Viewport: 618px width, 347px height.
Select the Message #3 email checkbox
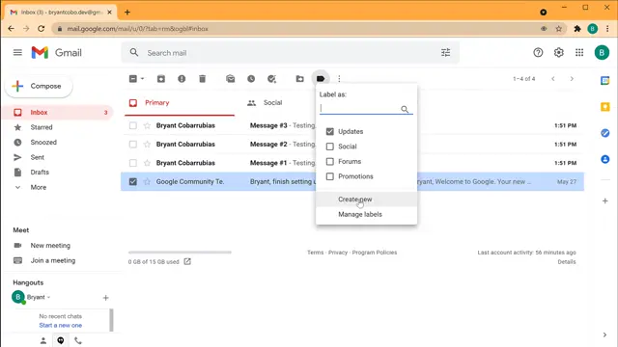[133, 125]
